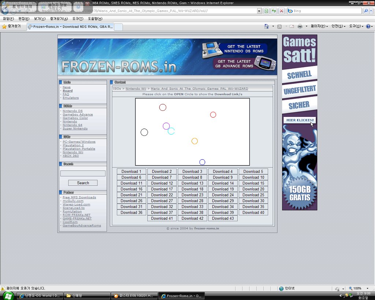Open the 안전(S) Safety dropdown menu

(x=338, y=26)
